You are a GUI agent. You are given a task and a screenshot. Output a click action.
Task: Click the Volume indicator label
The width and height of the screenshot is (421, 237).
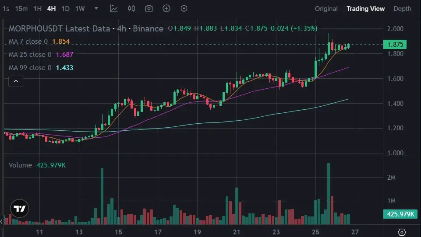coord(20,165)
